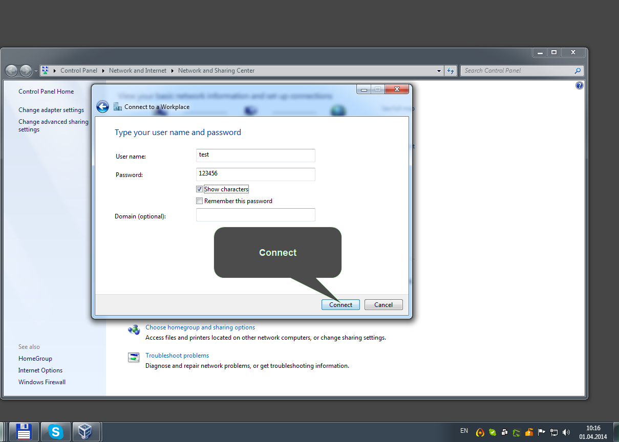The image size is (619, 442).
Task: Click the network icon in address bar
Action: 45,71
